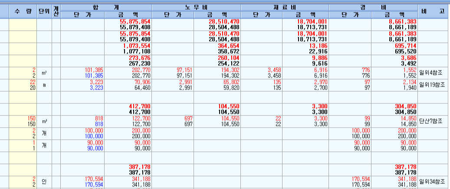
Task: Select the expense subtotal 304,850
Action: 394,109
